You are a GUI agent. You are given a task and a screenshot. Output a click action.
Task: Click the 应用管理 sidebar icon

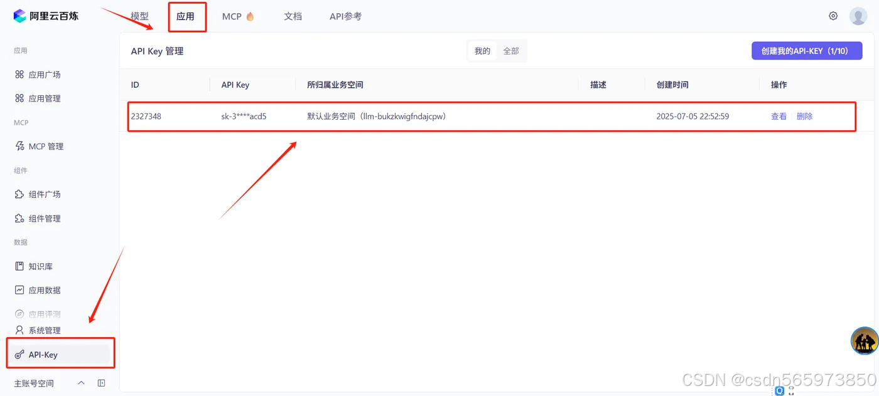coord(19,98)
